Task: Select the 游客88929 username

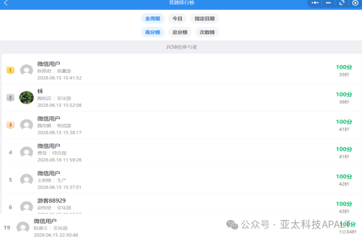Action: point(51,201)
